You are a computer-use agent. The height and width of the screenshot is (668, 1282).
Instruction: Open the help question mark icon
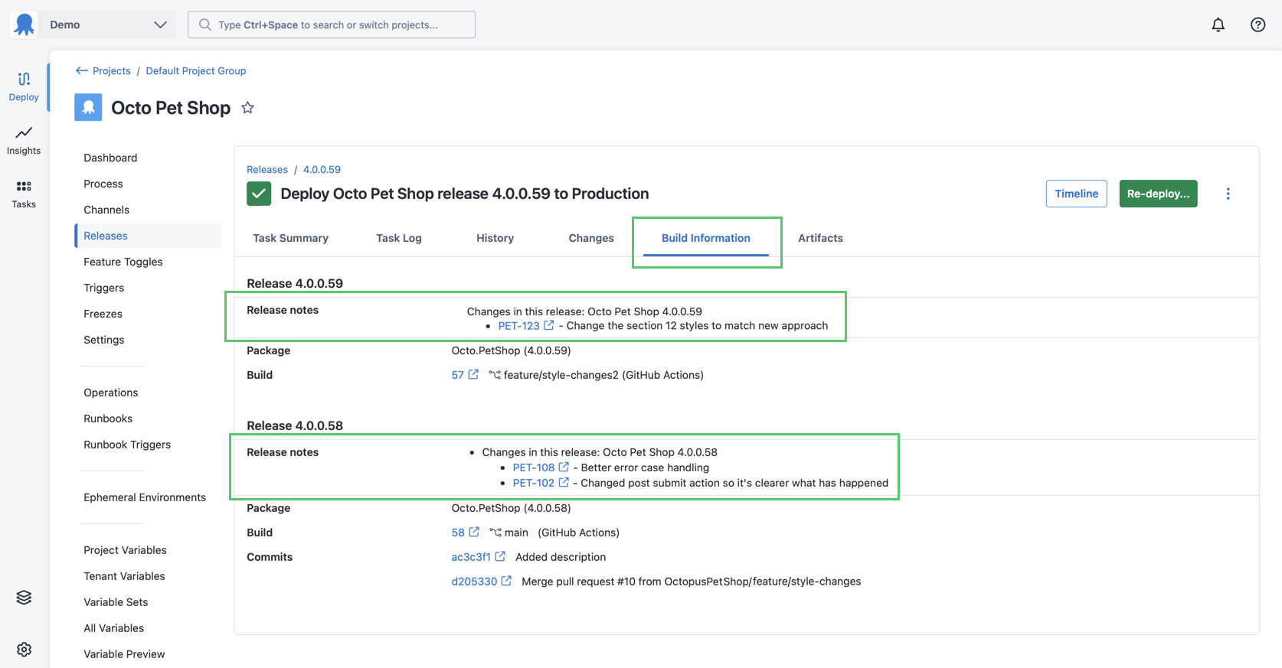(x=1257, y=24)
